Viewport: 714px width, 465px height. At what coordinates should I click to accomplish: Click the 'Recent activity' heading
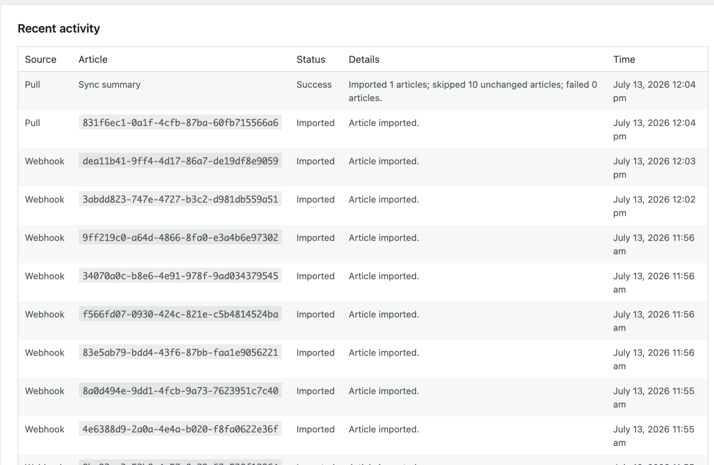(x=59, y=29)
